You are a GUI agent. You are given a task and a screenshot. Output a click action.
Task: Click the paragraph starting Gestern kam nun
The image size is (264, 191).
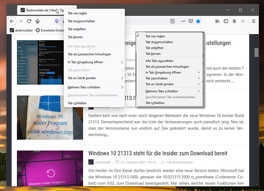(x=166, y=125)
